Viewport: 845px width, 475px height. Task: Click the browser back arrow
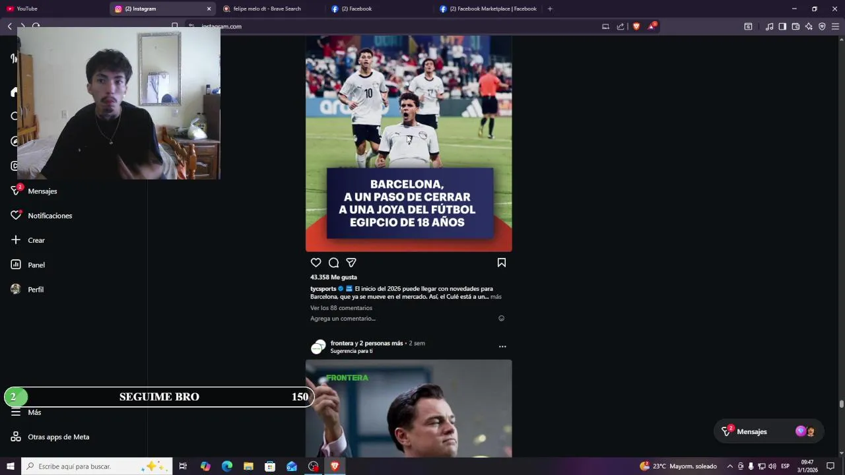(9, 26)
